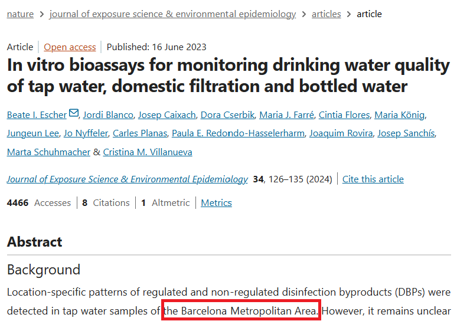The height and width of the screenshot is (321, 457).
Task: Open author Cristina M. Villanueva's details
Action: pyautogui.click(x=147, y=152)
